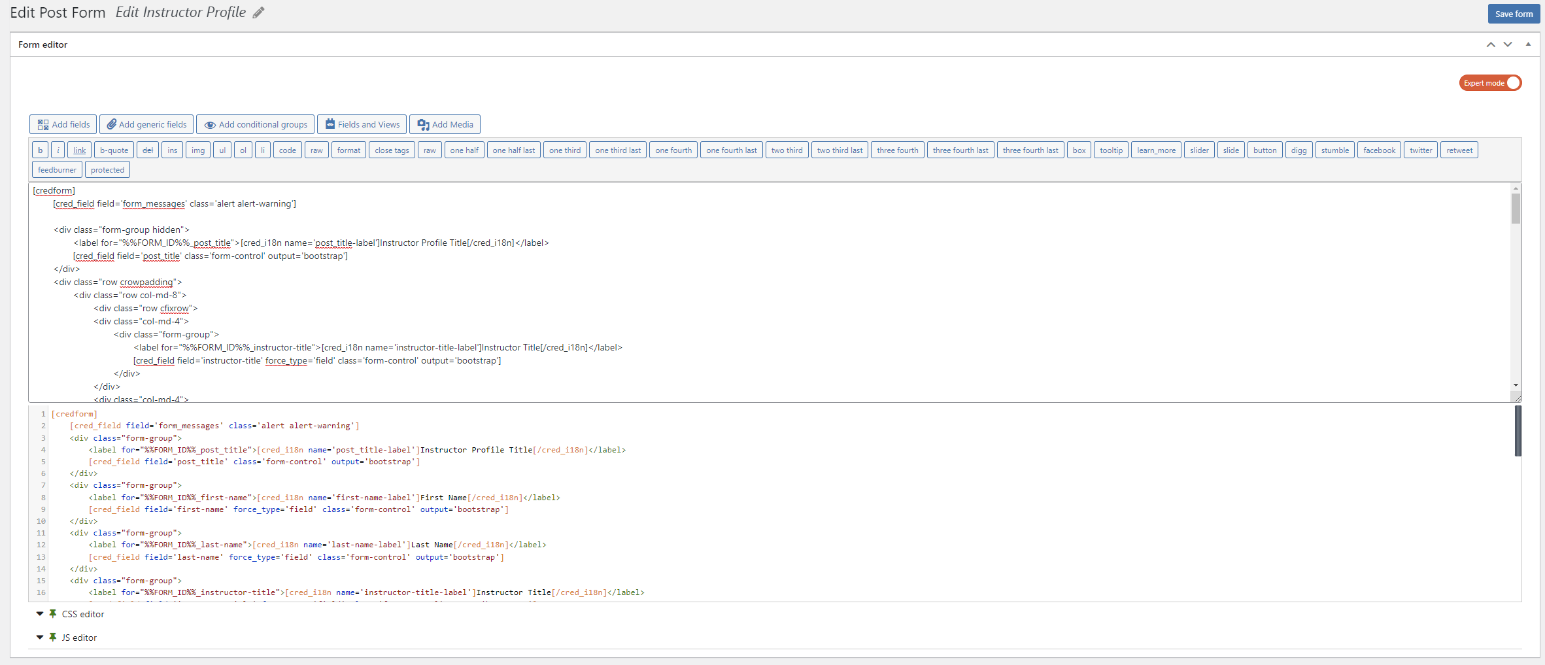Insert tooltip shortcode
The width and height of the screenshot is (1545, 665).
click(1112, 150)
